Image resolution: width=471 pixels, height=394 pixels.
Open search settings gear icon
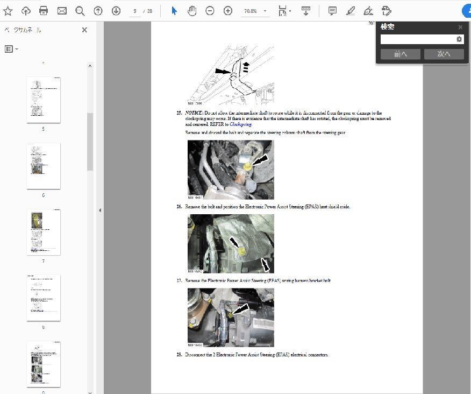tap(459, 39)
